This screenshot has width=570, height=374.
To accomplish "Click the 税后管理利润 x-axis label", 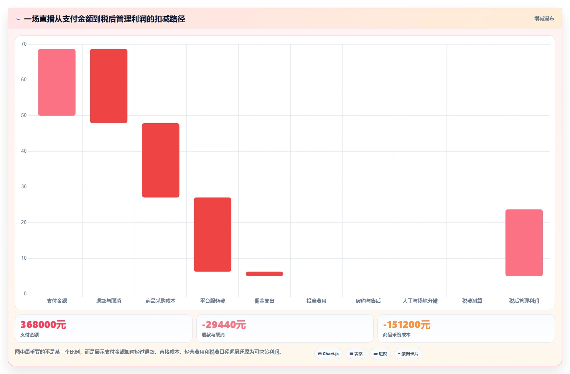I will point(524,301).
